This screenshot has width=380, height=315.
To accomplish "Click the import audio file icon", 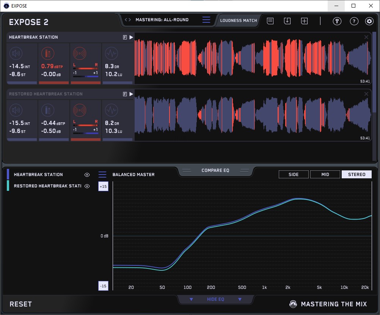I will (x=287, y=21).
